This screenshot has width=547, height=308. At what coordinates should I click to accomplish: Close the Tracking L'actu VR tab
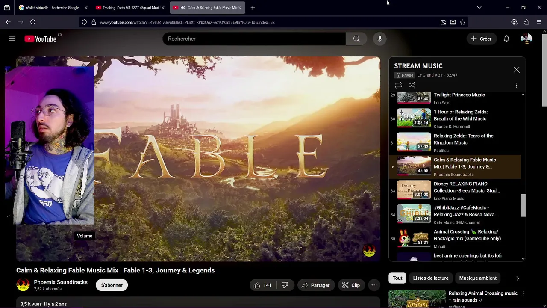[x=163, y=8]
